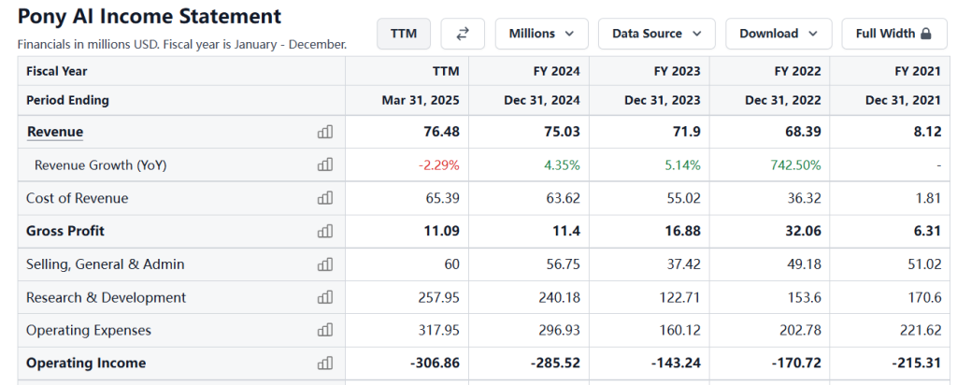Click the green 4.35% growth value
Screen dimensions: 957x385
point(562,164)
